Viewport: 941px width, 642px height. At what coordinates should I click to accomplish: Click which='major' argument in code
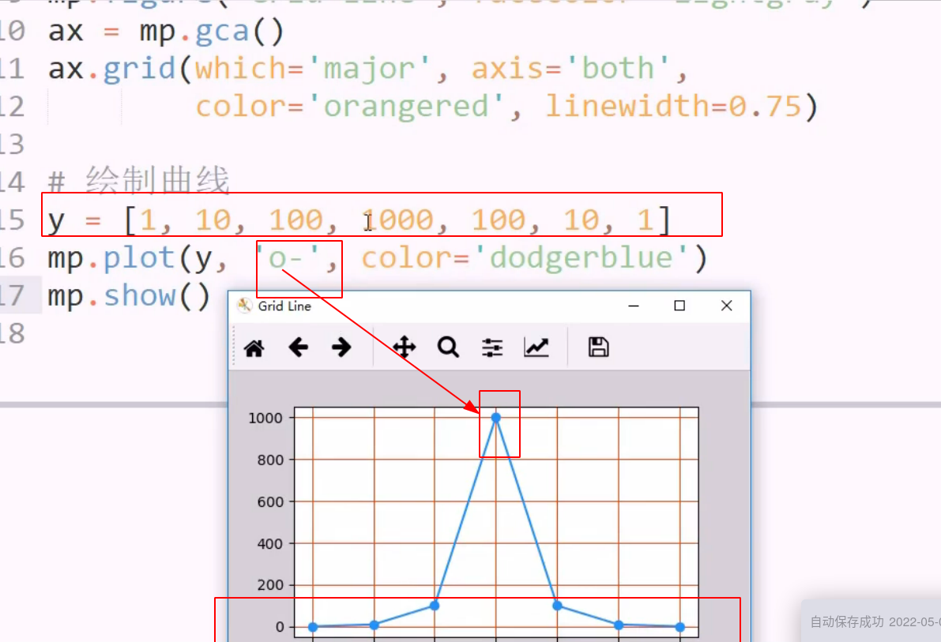pos(312,69)
